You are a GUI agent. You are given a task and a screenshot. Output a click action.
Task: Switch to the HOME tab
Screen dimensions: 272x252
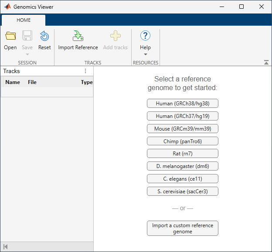coord(24,20)
